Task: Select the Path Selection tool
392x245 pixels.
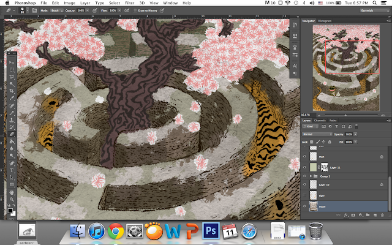Action: tap(12, 178)
